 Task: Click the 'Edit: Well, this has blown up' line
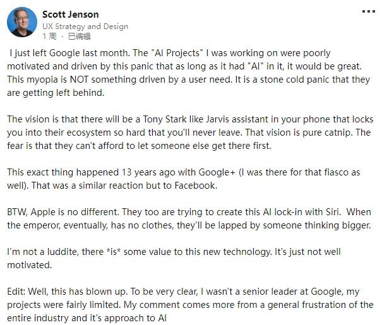click(x=79, y=292)
